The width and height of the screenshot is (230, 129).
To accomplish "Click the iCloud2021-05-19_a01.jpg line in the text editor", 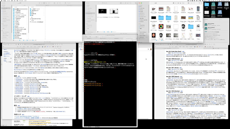I will (x=93, y=83).
